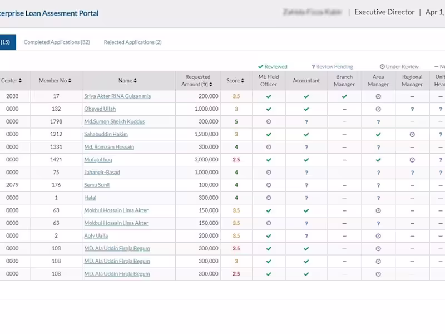Click Aoly Ualla's Area Manager clock icon

click(x=378, y=236)
